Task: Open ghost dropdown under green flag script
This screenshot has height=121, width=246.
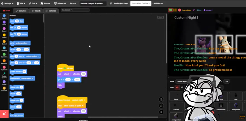Action: click(68, 74)
